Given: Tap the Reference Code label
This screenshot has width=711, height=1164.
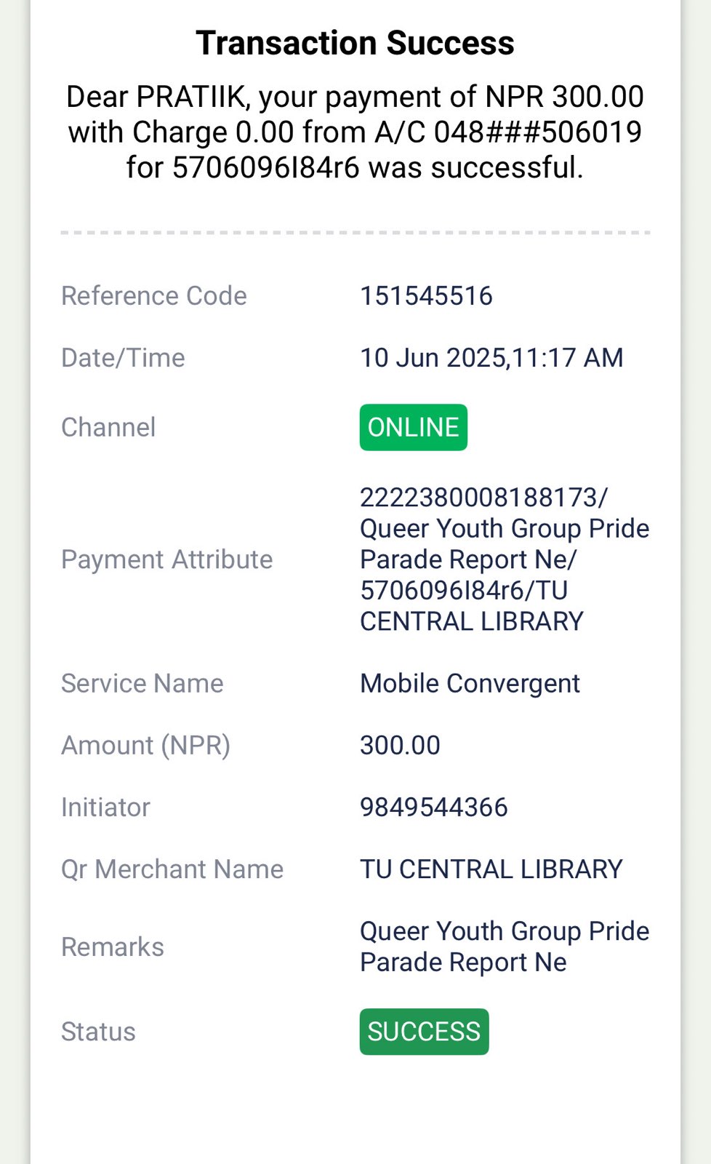Looking at the screenshot, I should [154, 296].
